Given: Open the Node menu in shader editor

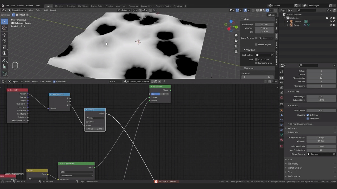Looking at the screenshot, I should click(48, 82).
